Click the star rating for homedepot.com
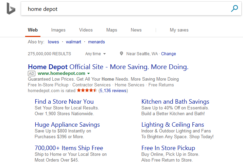Screen dimensions: 243x168 coord(87,90)
